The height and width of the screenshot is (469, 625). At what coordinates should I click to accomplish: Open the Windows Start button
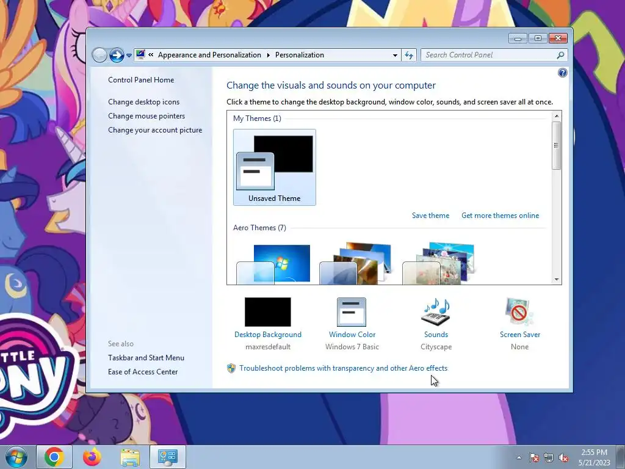pyautogui.click(x=16, y=457)
